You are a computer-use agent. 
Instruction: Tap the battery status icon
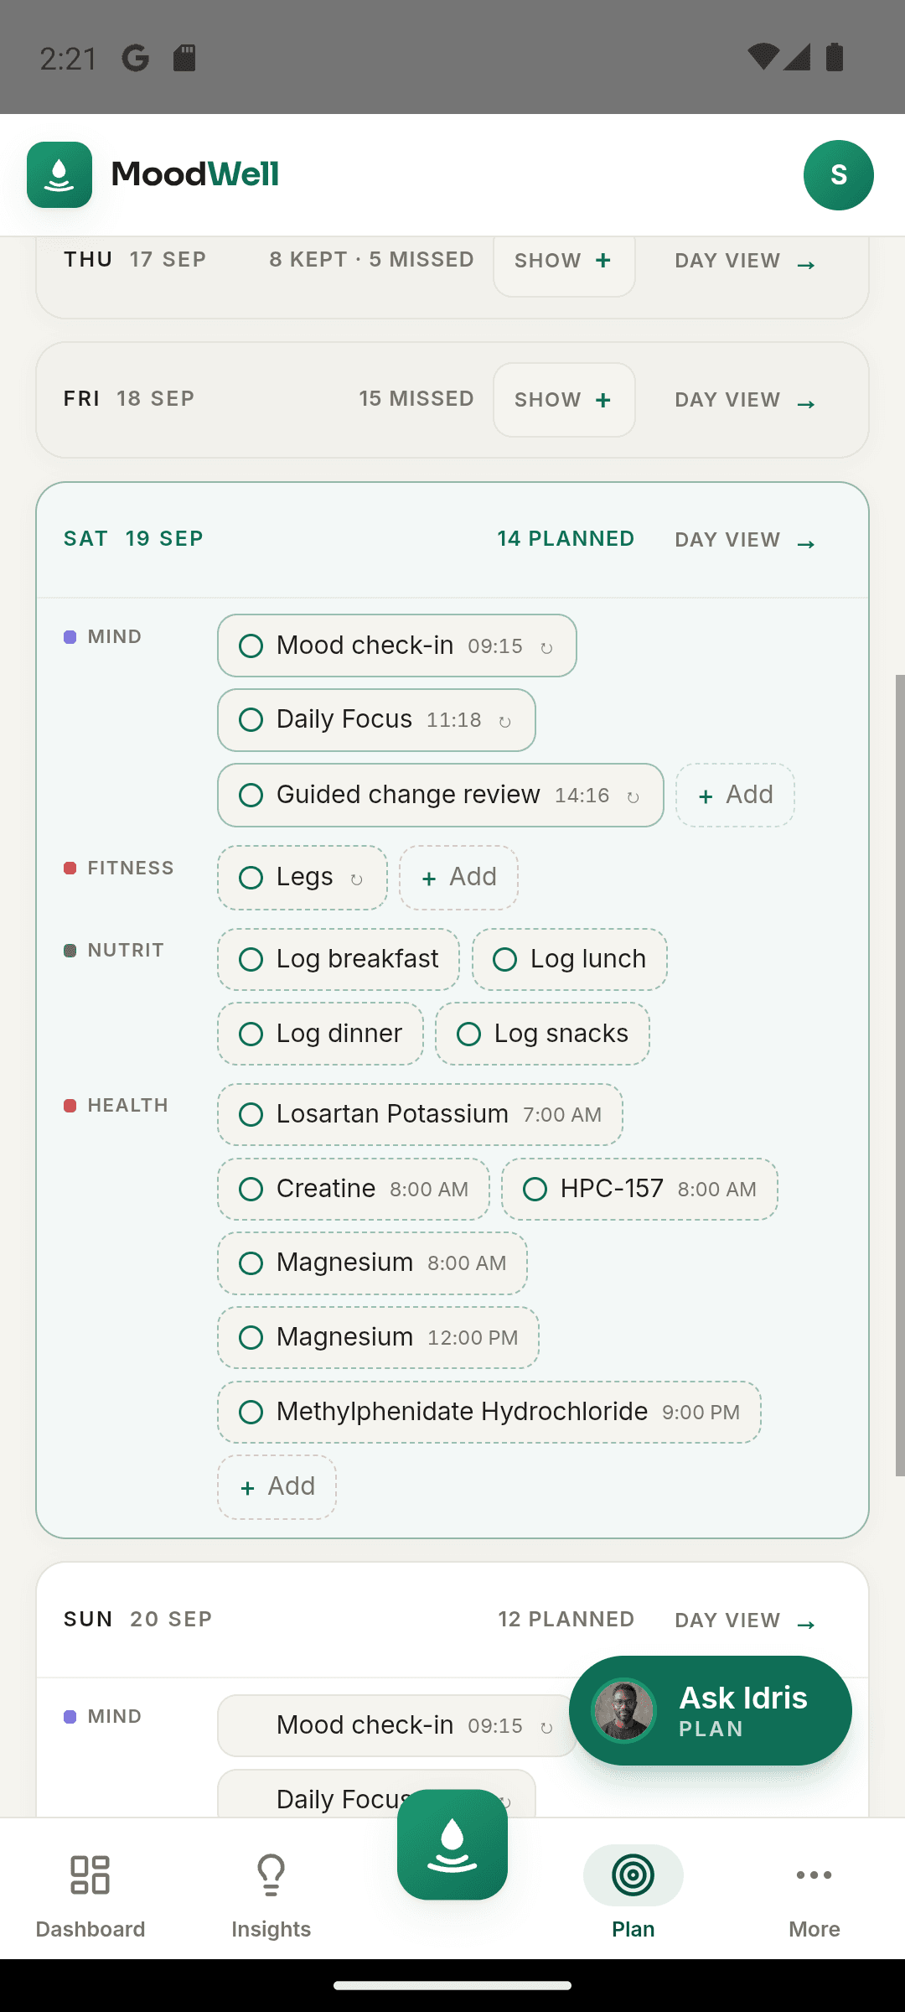(x=835, y=57)
